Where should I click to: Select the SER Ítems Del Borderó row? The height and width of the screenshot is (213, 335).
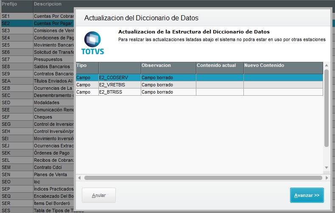(37, 203)
